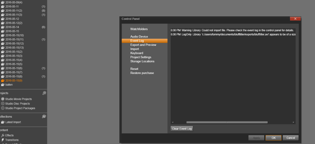Click the right arrow of log scrollbar
This screenshot has height=144, width=315.
pos(293,122)
